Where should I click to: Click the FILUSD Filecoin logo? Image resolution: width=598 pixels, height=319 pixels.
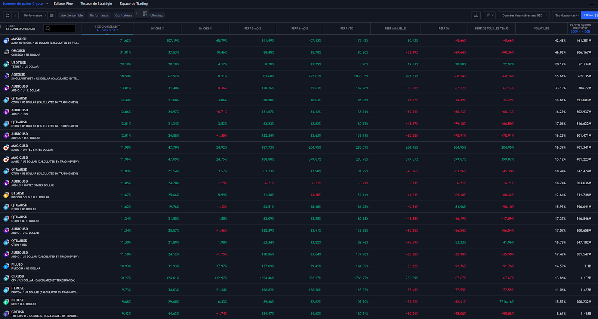tap(6, 266)
